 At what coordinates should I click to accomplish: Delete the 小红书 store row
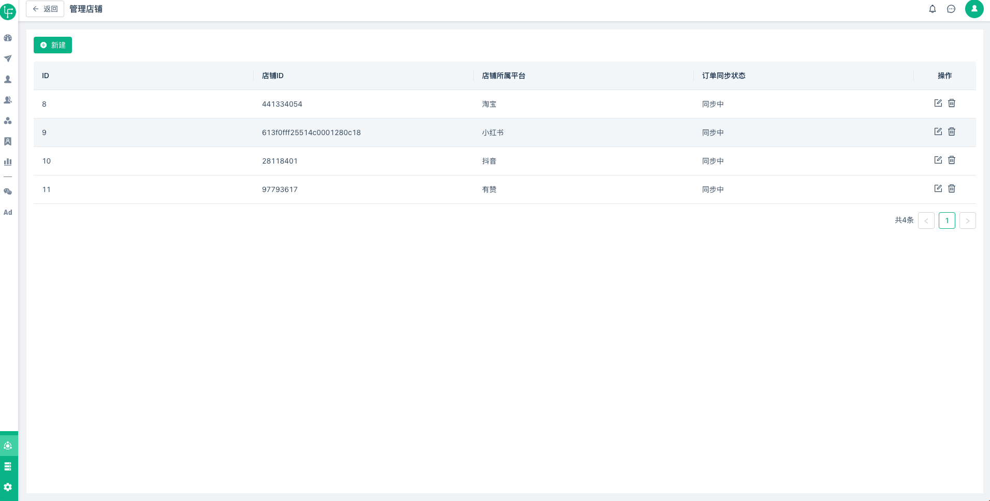tap(952, 131)
